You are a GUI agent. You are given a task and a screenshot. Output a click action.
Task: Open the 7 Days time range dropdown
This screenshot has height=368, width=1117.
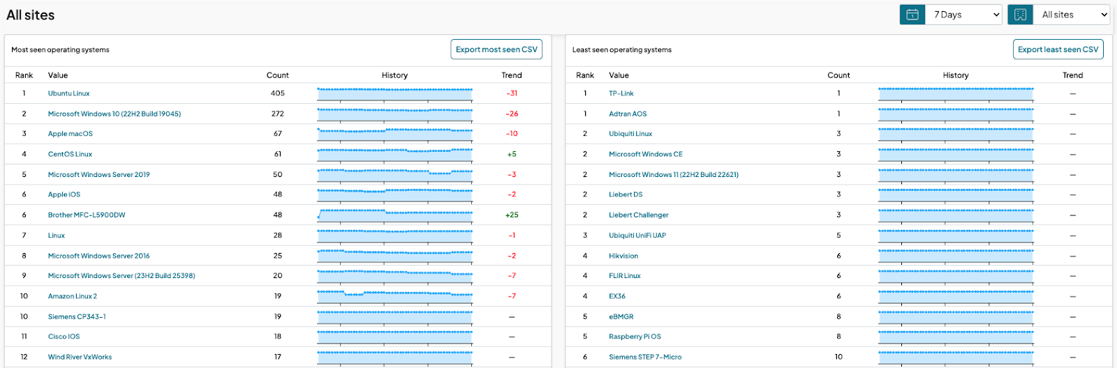(x=964, y=15)
